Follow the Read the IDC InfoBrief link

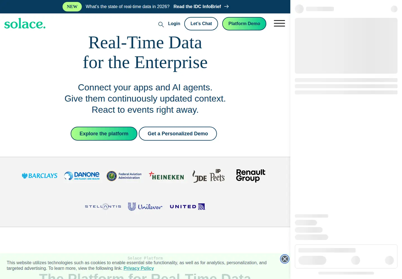(x=197, y=7)
